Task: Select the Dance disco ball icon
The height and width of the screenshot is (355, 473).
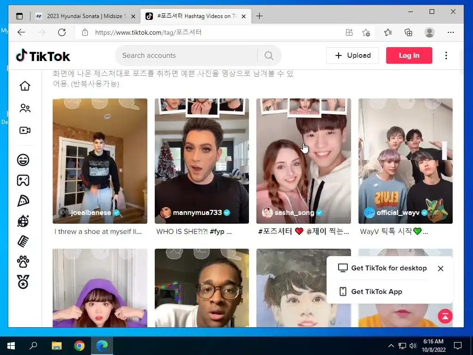Action: point(23,221)
